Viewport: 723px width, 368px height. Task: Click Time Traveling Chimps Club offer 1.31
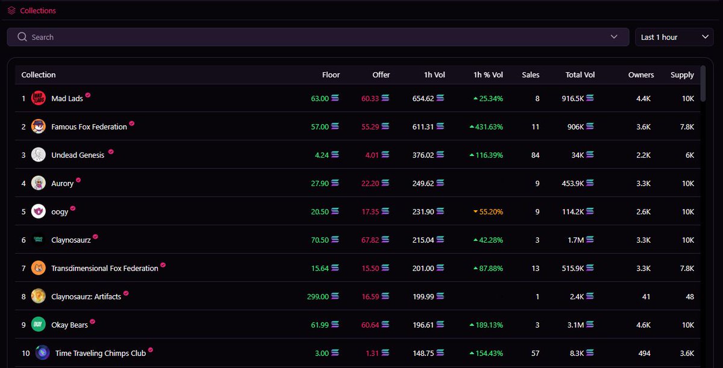[372, 353]
